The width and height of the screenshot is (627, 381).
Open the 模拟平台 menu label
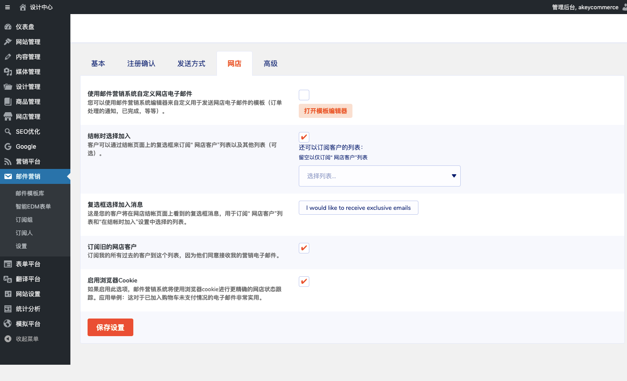28,324
